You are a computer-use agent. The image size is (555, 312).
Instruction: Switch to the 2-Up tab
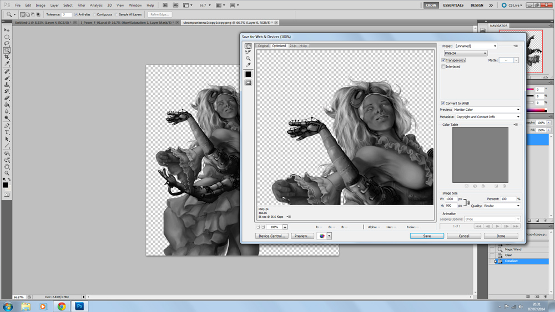293,45
